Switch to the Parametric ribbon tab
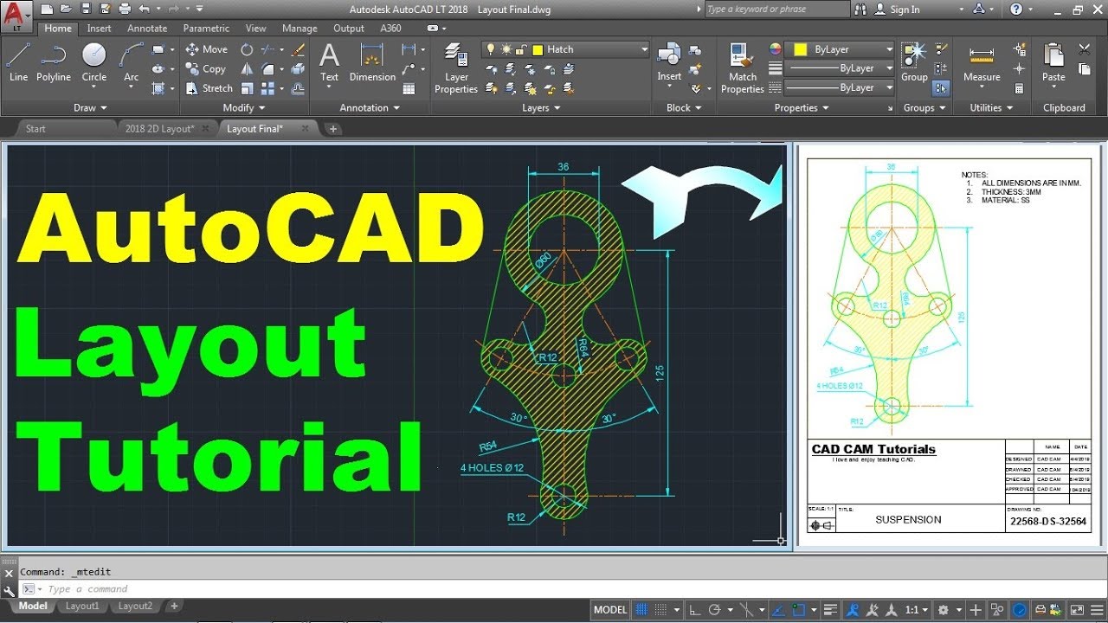 [x=206, y=28]
